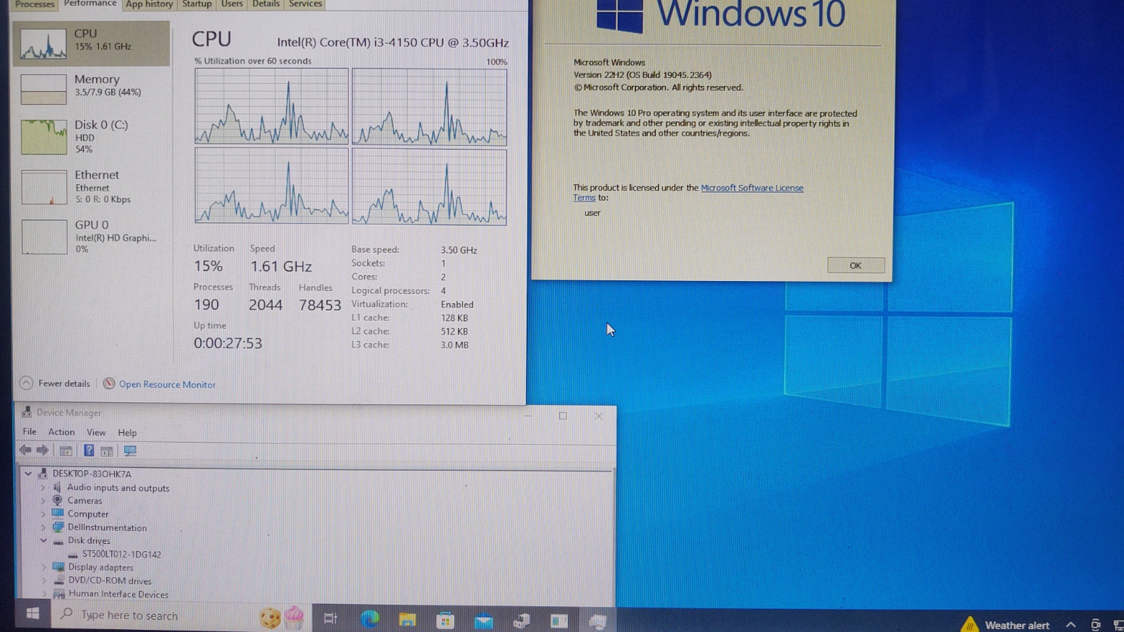The image size is (1124, 632).
Task: Click OK in the About Windows dialog
Action: click(855, 266)
